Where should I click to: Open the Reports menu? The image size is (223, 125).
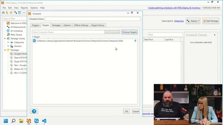24,8
